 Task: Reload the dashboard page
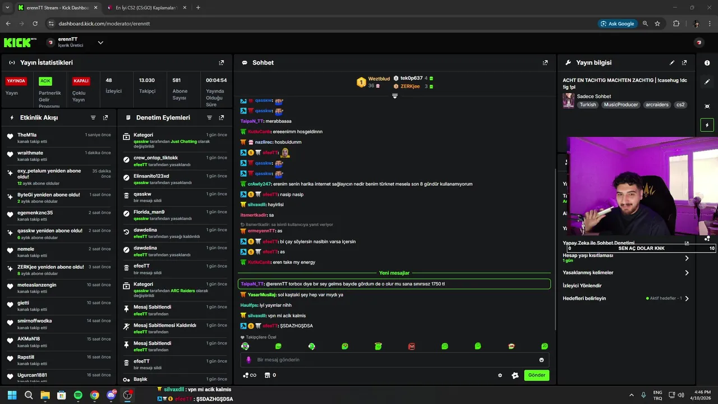35,24
